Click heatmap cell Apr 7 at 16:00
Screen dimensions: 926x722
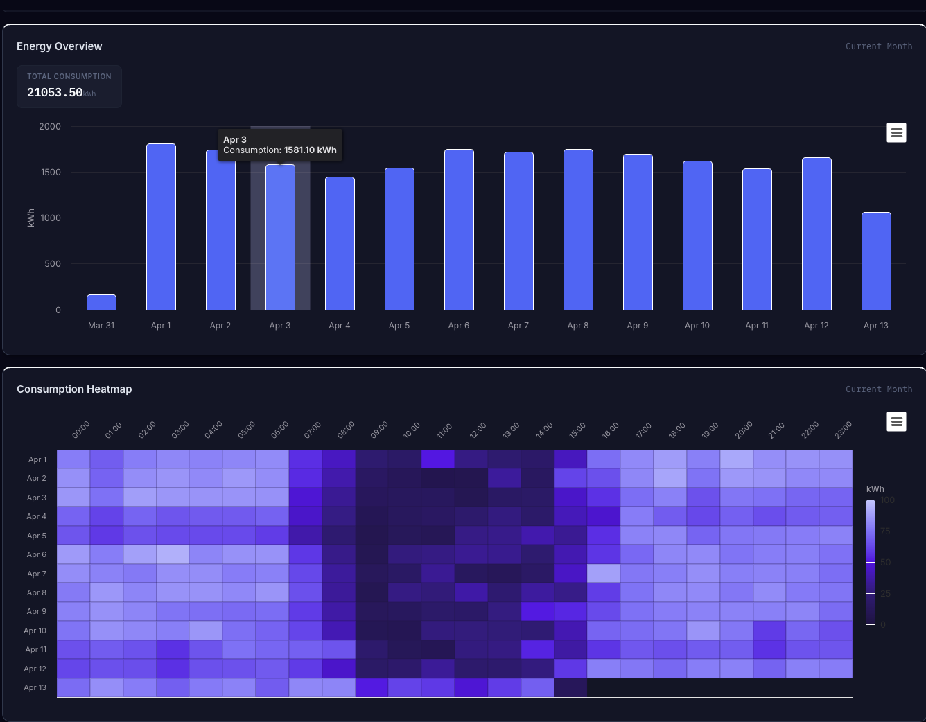604,573
